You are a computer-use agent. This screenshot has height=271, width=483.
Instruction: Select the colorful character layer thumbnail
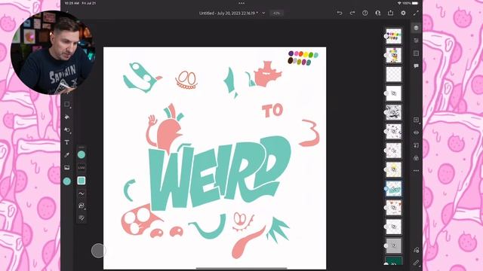pyautogui.click(x=394, y=55)
